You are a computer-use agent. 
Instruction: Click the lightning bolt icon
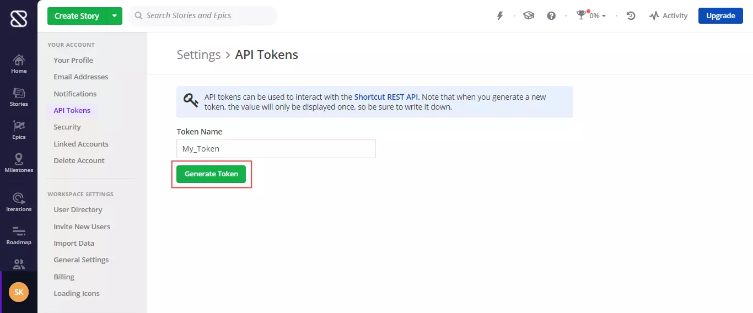500,16
